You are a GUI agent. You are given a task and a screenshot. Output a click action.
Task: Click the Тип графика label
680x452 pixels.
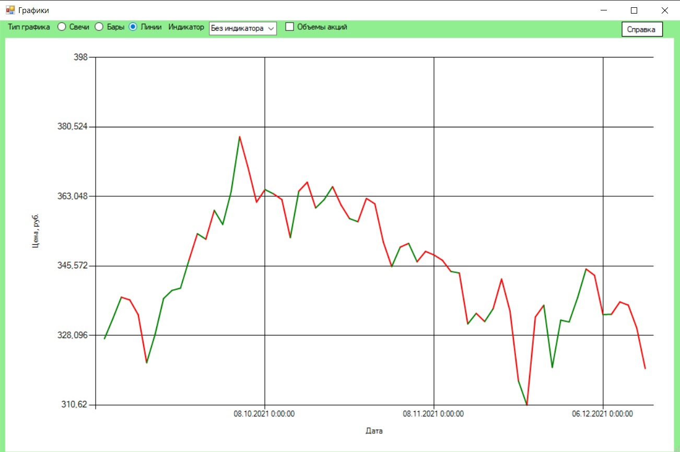[29, 27]
